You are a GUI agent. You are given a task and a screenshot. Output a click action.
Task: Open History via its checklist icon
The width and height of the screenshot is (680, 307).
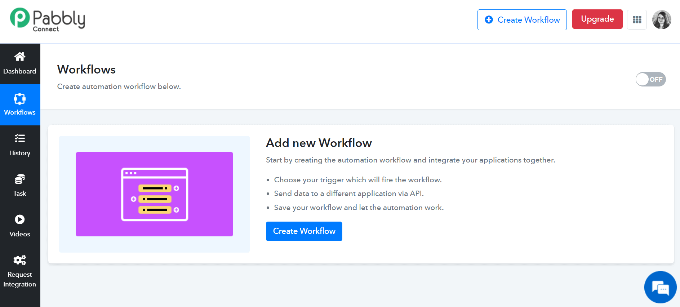pyautogui.click(x=20, y=138)
